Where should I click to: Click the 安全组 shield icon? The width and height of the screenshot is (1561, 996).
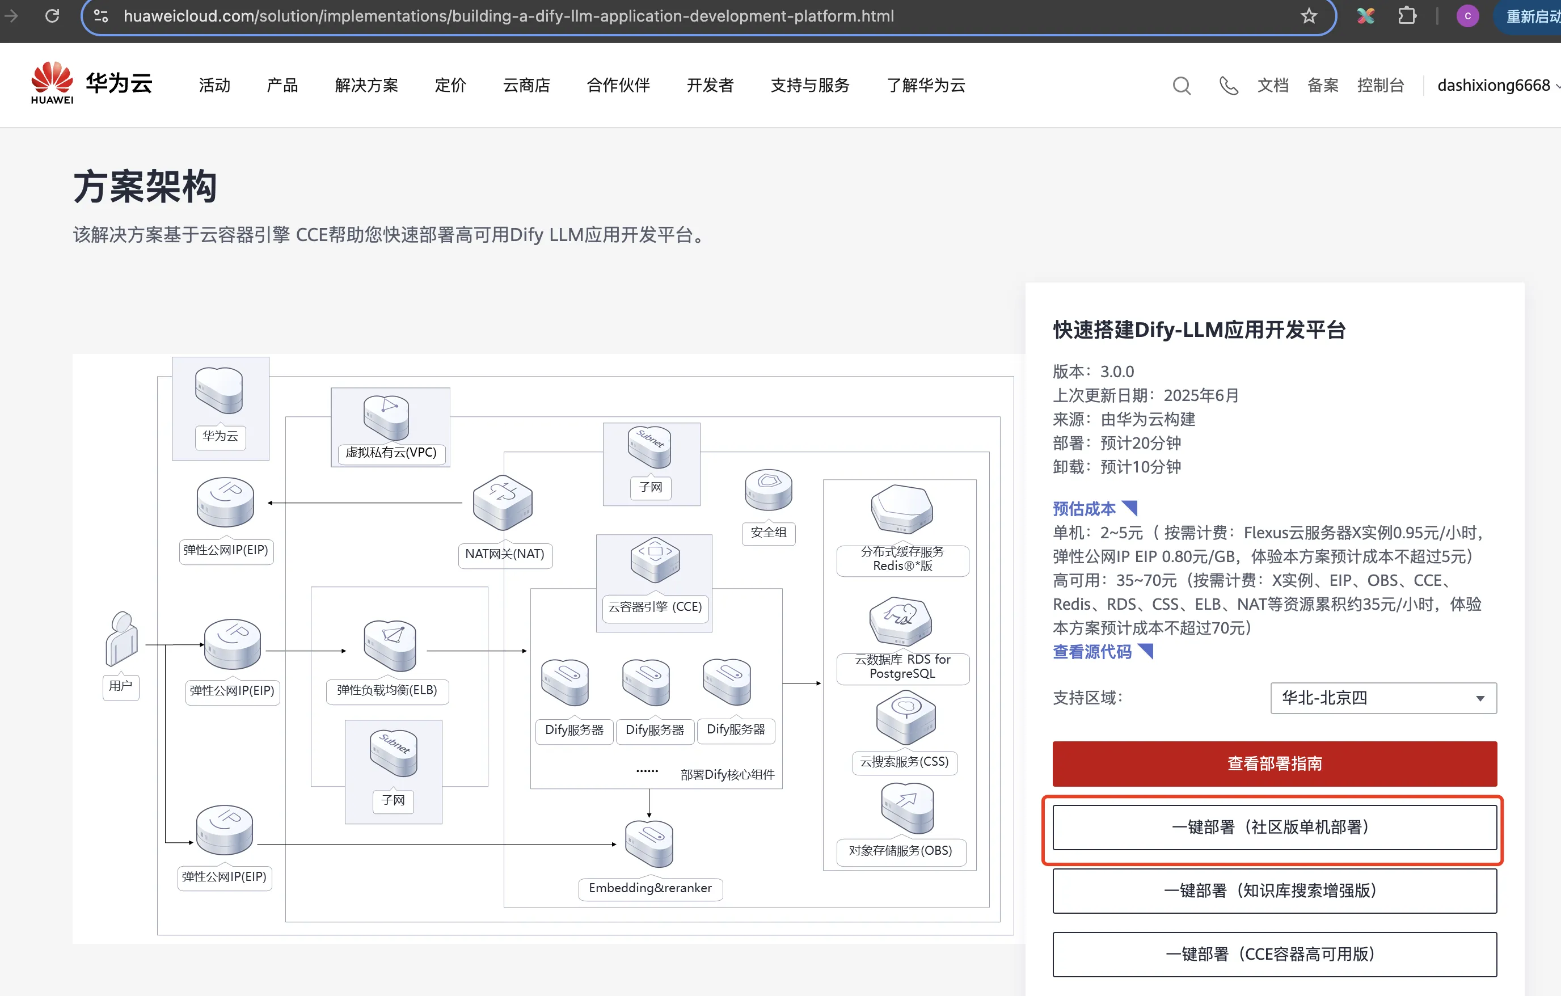coord(767,491)
